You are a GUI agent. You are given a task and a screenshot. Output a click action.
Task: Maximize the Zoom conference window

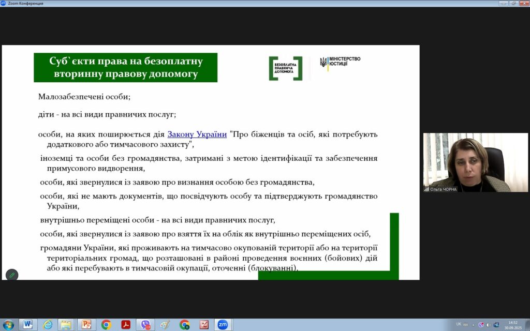tap(513, 3)
